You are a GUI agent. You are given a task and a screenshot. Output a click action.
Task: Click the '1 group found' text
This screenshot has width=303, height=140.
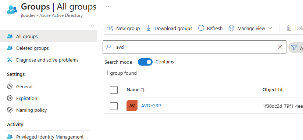pos(122,73)
